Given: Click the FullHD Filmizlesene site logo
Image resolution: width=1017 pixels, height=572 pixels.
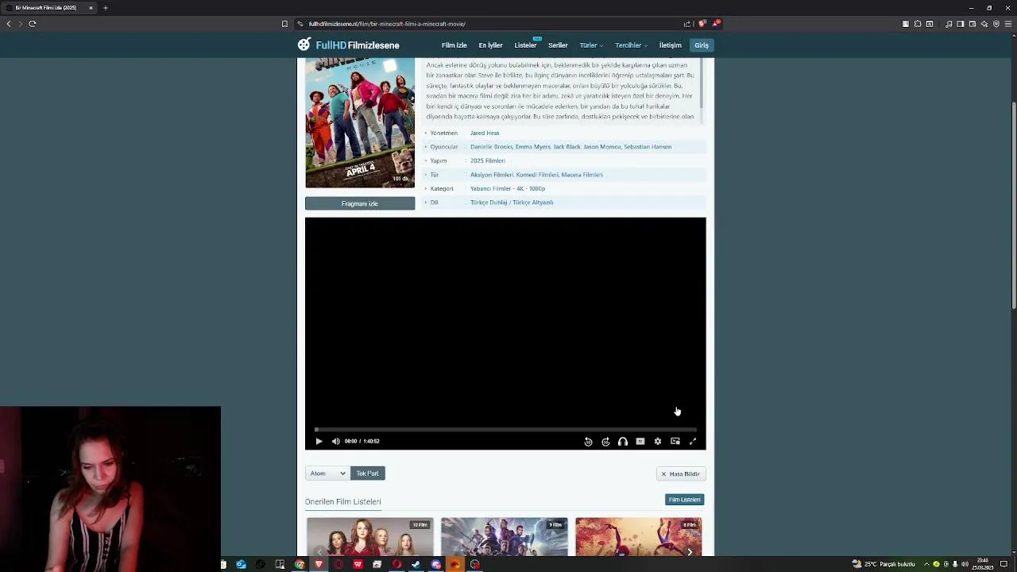Looking at the screenshot, I should [x=349, y=45].
